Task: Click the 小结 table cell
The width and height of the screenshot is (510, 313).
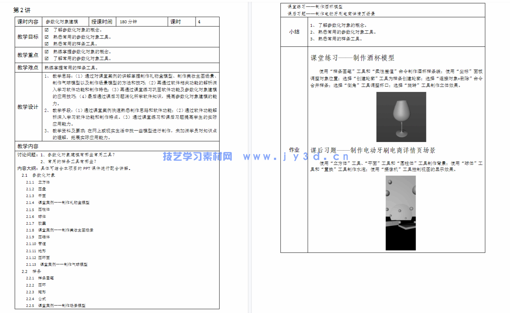Action: (294, 31)
